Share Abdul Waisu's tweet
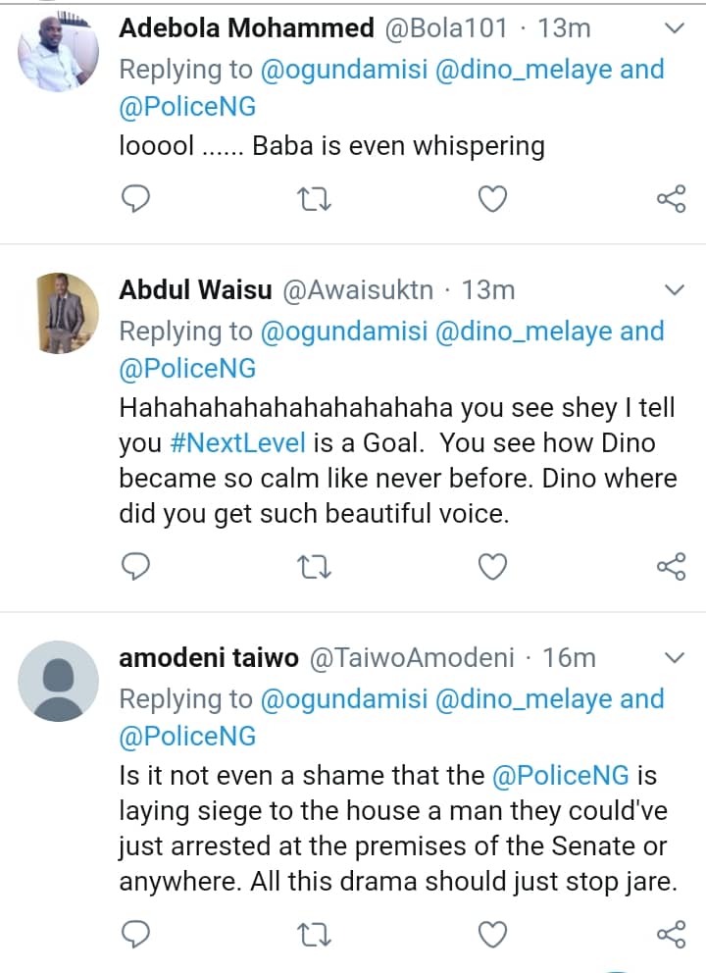The height and width of the screenshot is (973, 706). coord(671,567)
